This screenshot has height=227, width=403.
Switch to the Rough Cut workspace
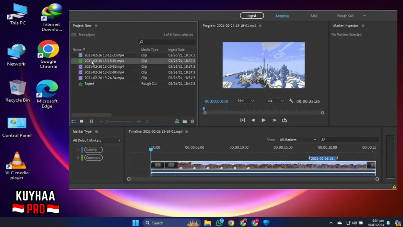coord(345,15)
